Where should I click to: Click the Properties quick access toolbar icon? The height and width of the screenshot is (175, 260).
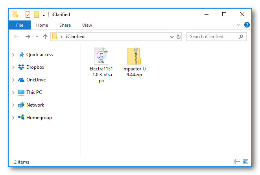click(28, 15)
